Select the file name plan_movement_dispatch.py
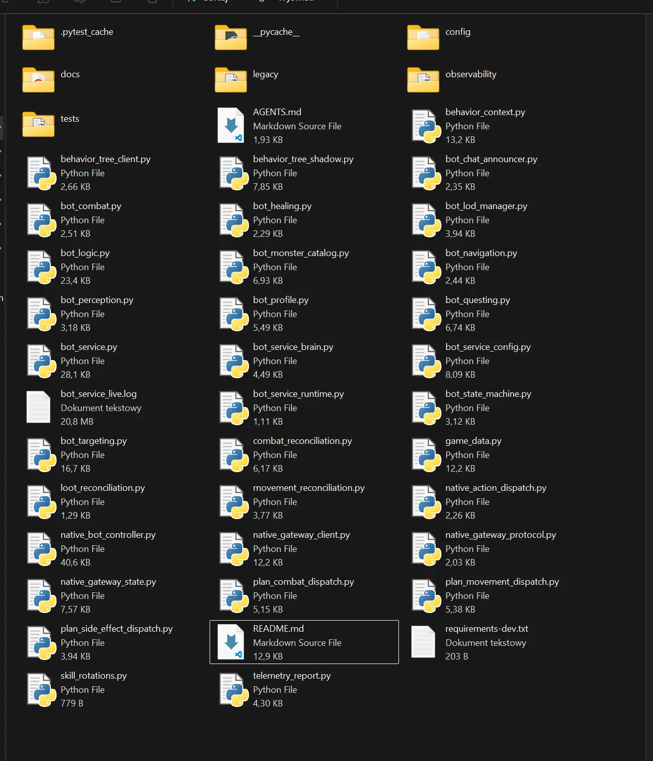This screenshot has width=653, height=761. point(502,582)
